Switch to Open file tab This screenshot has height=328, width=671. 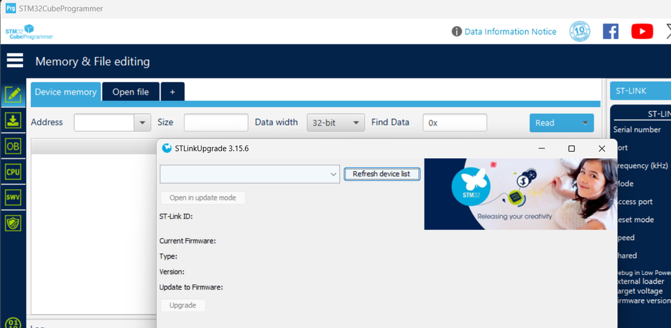(130, 92)
